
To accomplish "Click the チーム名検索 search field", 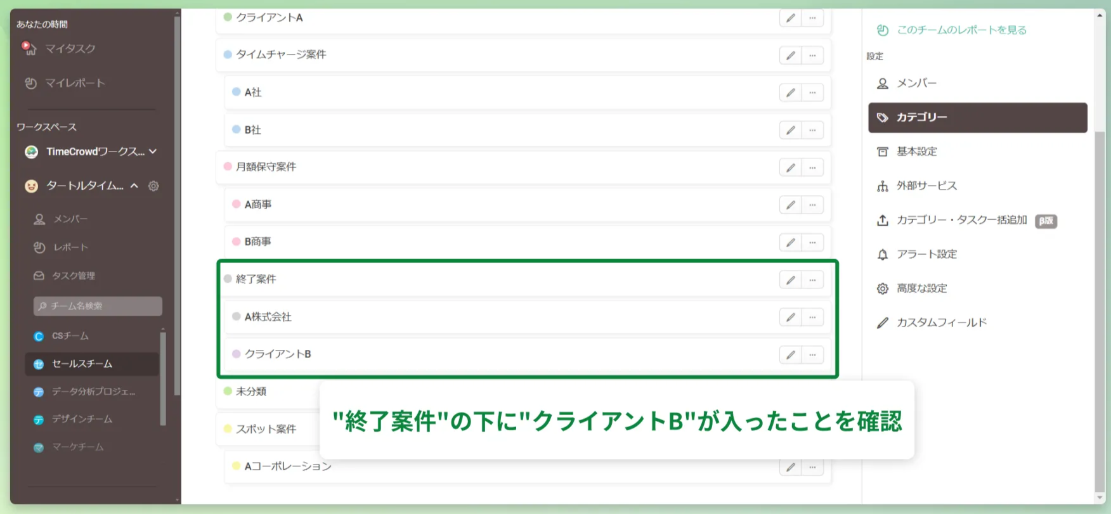I will pos(98,306).
